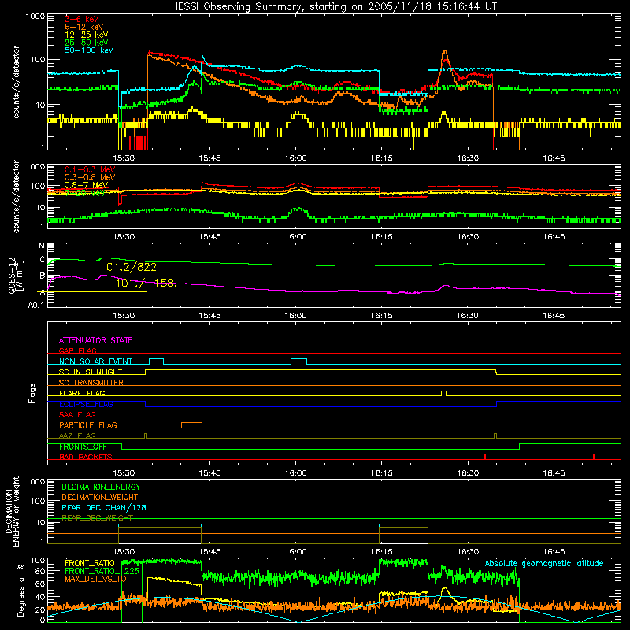Viewport: 630px width, 630px height.
Task: Click the NON_SOLAR_EVENT pulse near 16:00
Action: 298,361
